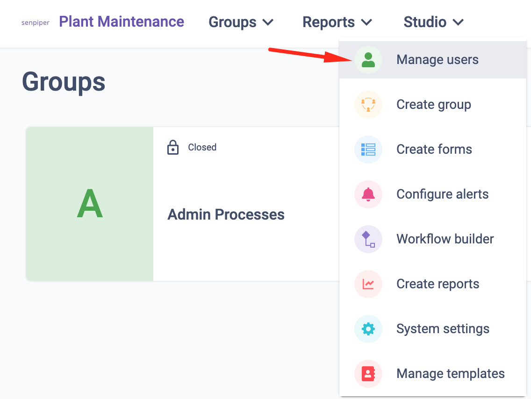Click the pink Configure alerts bell icon
Image resolution: width=531 pixels, height=399 pixels.
pos(368,194)
